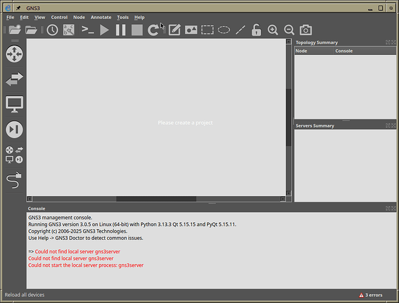Browse switches in device sidebar

[x=15, y=79]
